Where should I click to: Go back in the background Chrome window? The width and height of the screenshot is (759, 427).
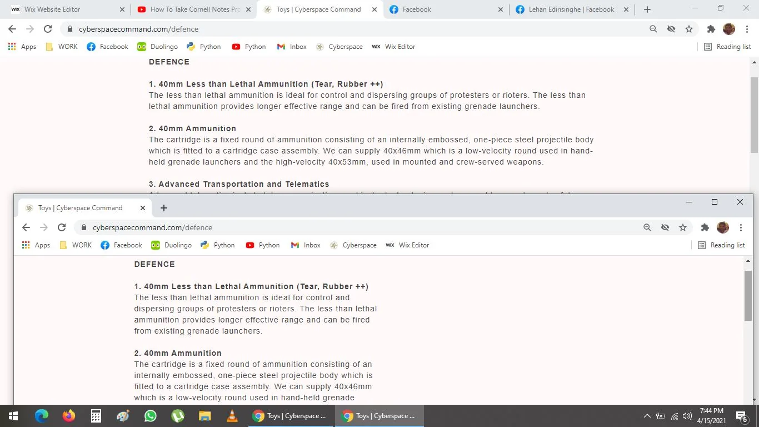[x=12, y=29]
